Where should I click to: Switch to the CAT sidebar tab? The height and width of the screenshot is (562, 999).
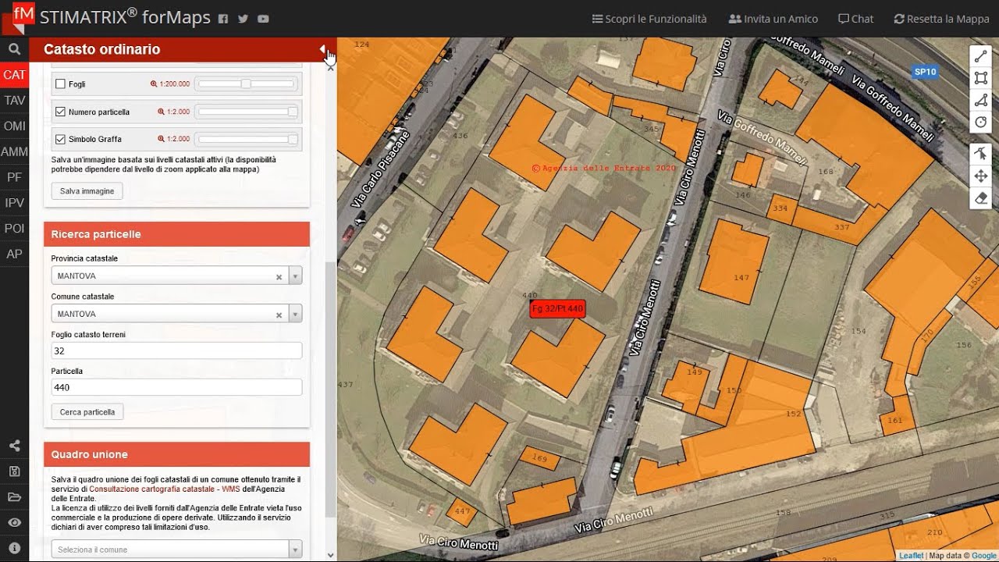tap(14, 75)
